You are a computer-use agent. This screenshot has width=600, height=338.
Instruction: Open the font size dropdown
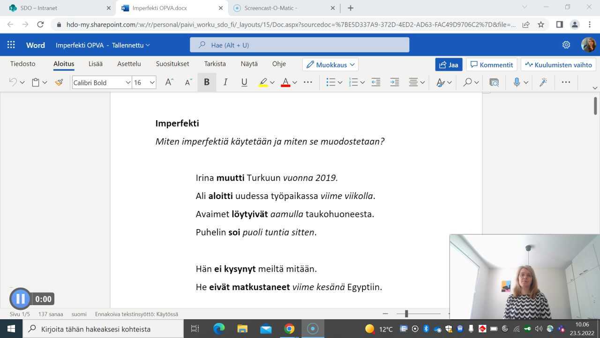tap(151, 82)
